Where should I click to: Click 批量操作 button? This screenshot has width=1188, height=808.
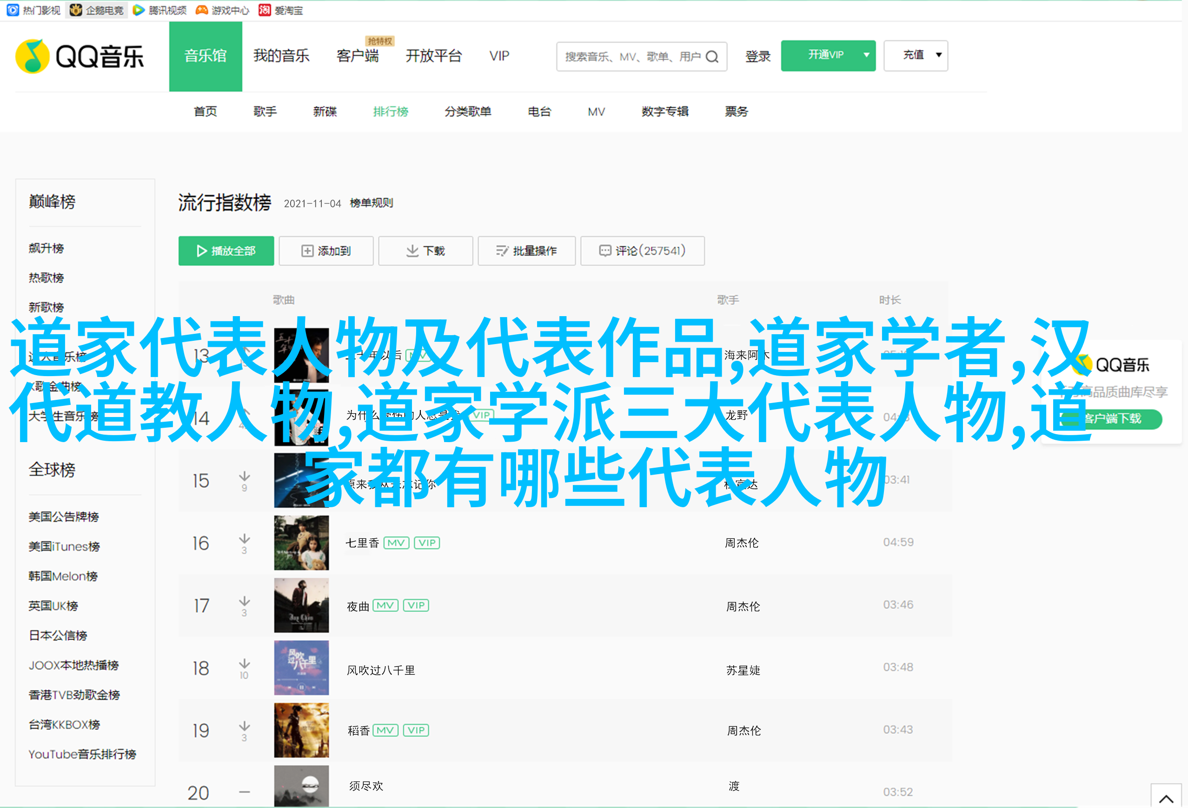pos(526,251)
